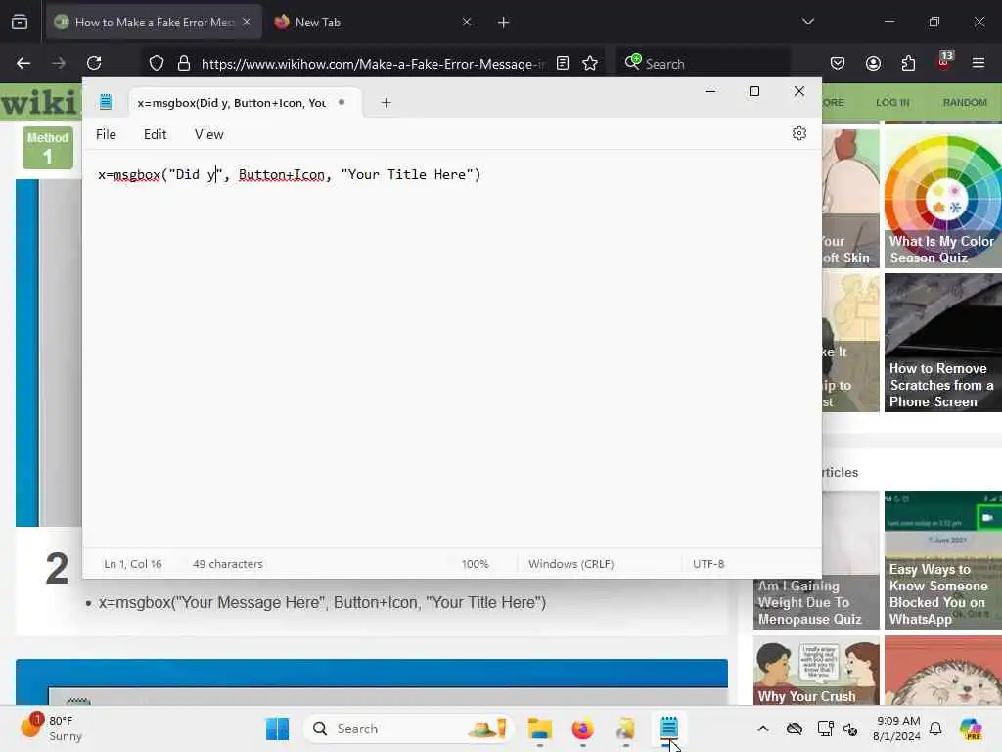Click the wikiHow URL address bar

coord(373,64)
